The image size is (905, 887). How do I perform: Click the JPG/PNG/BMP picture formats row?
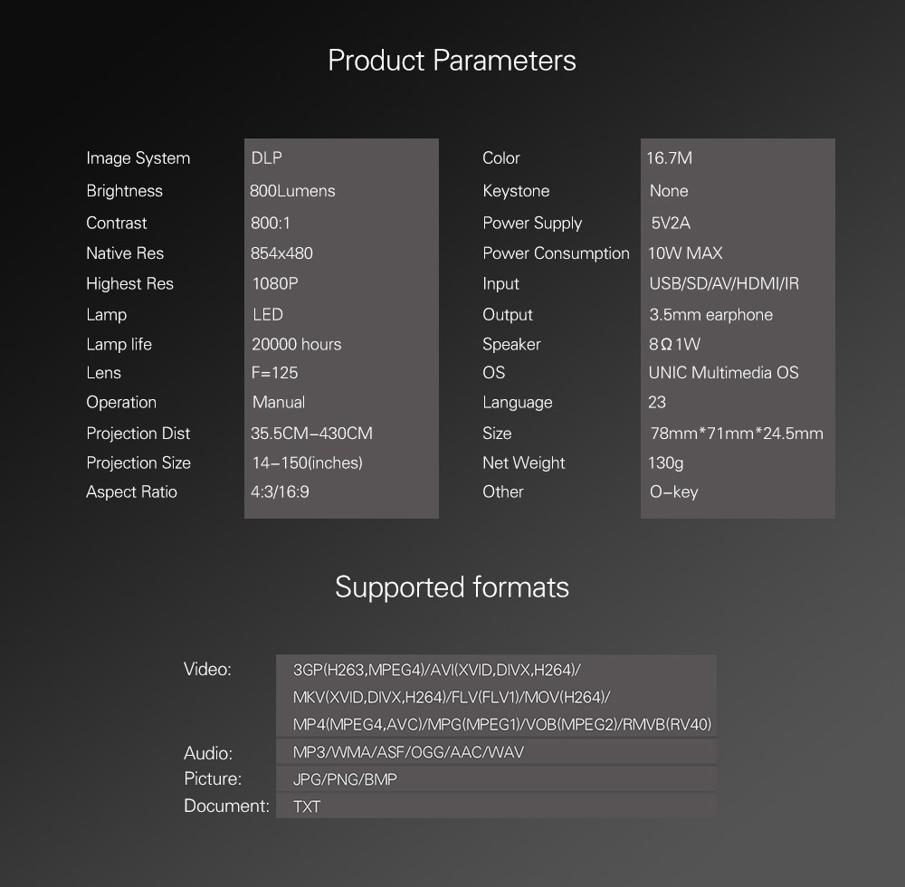(345, 779)
